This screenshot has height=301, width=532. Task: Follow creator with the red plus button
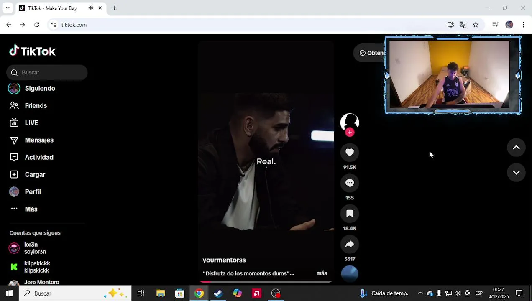coord(350,133)
